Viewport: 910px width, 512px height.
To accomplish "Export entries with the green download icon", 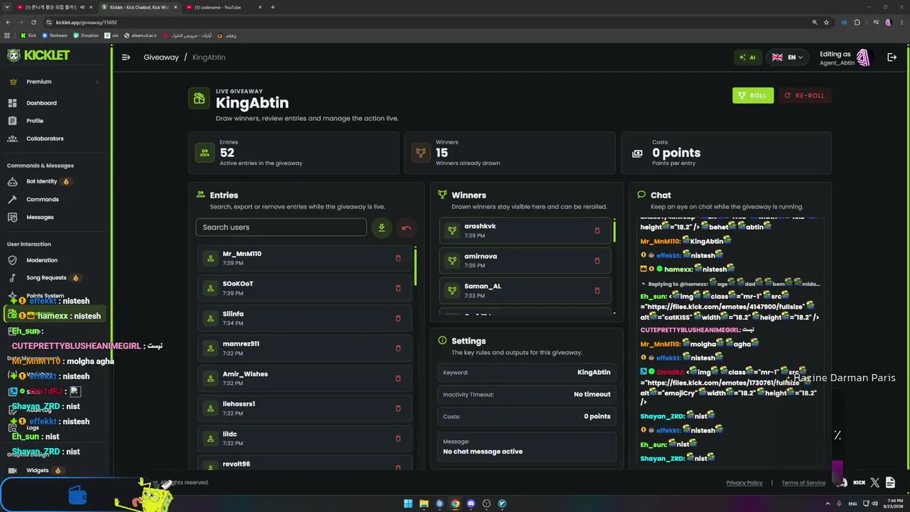I will tap(382, 228).
